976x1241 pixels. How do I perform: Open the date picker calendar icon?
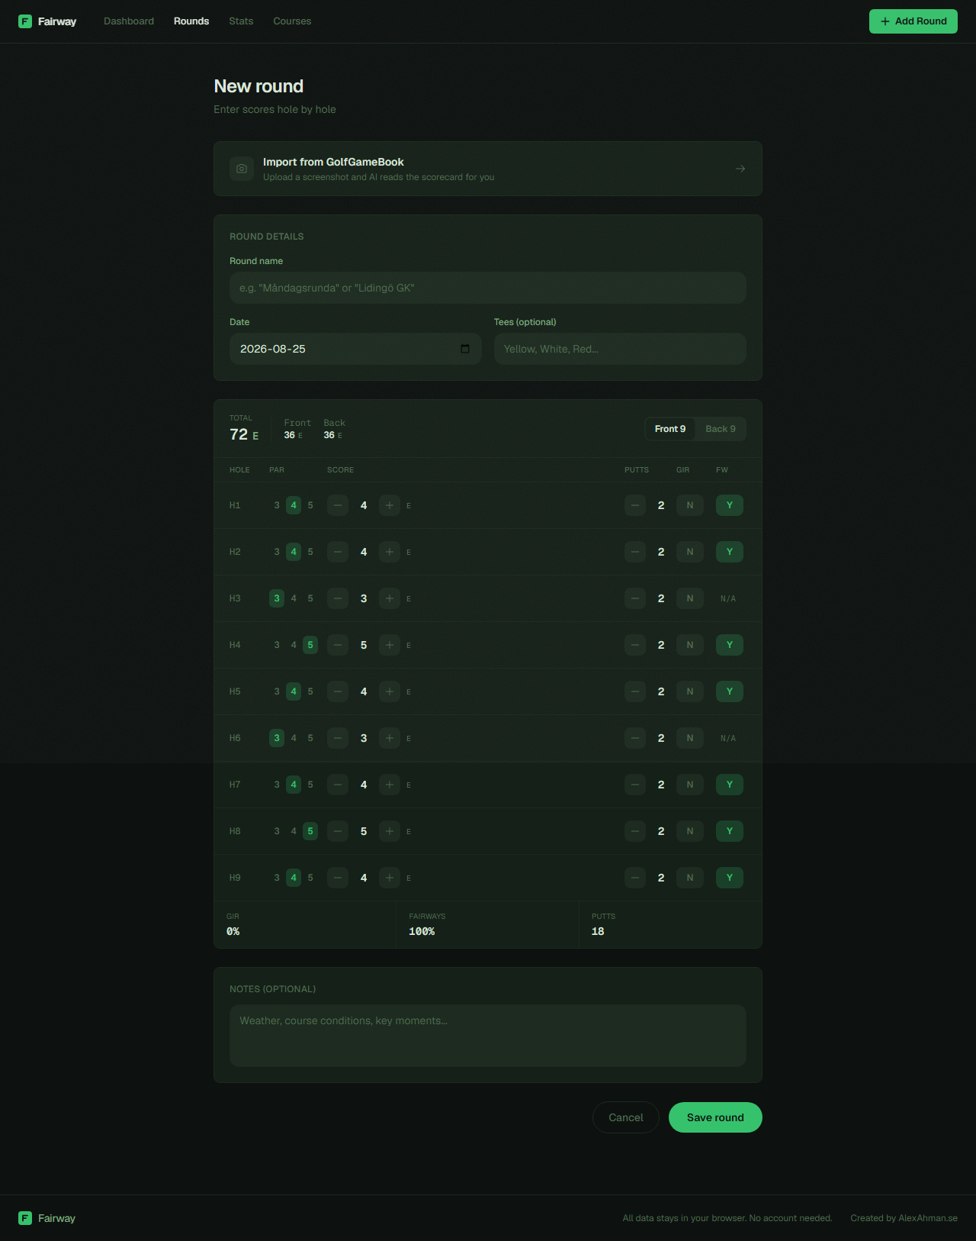coord(465,349)
